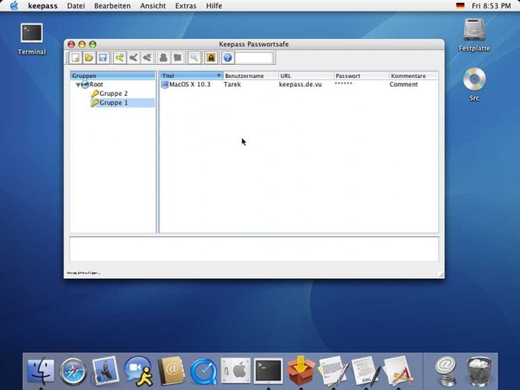
Task: Launch QuickTime Player from dock
Action: (x=203, y=371)
